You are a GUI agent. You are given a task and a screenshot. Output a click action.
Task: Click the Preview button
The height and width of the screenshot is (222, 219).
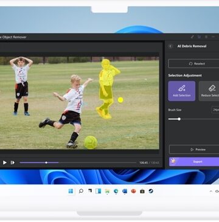[x=194, y=150]
